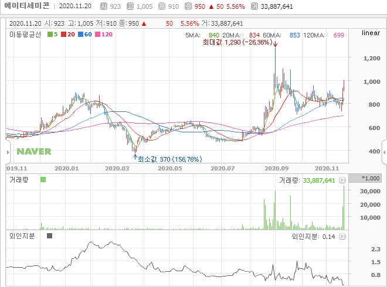
Task: Click the 2020.01 date axis label
Action: pos(66,169)
